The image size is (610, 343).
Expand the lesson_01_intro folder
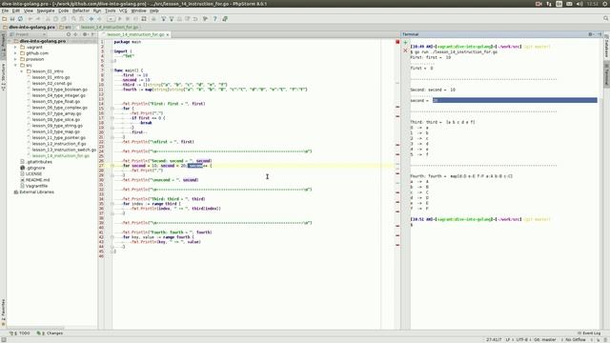22,71
